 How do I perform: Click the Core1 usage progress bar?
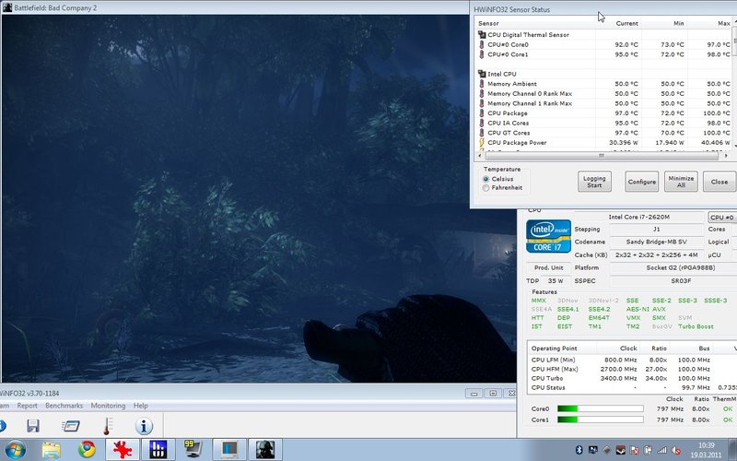click(x=601, y=420)
